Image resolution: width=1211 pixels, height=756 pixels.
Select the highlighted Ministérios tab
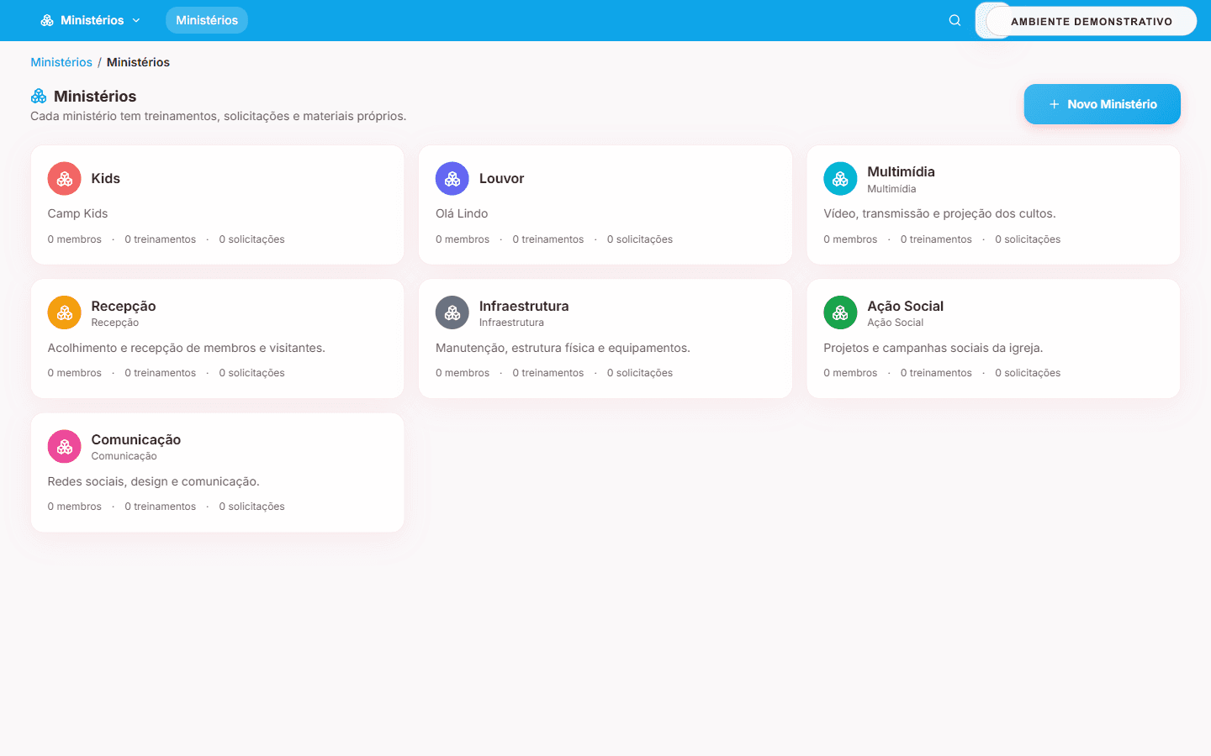[x=207, y=20]
